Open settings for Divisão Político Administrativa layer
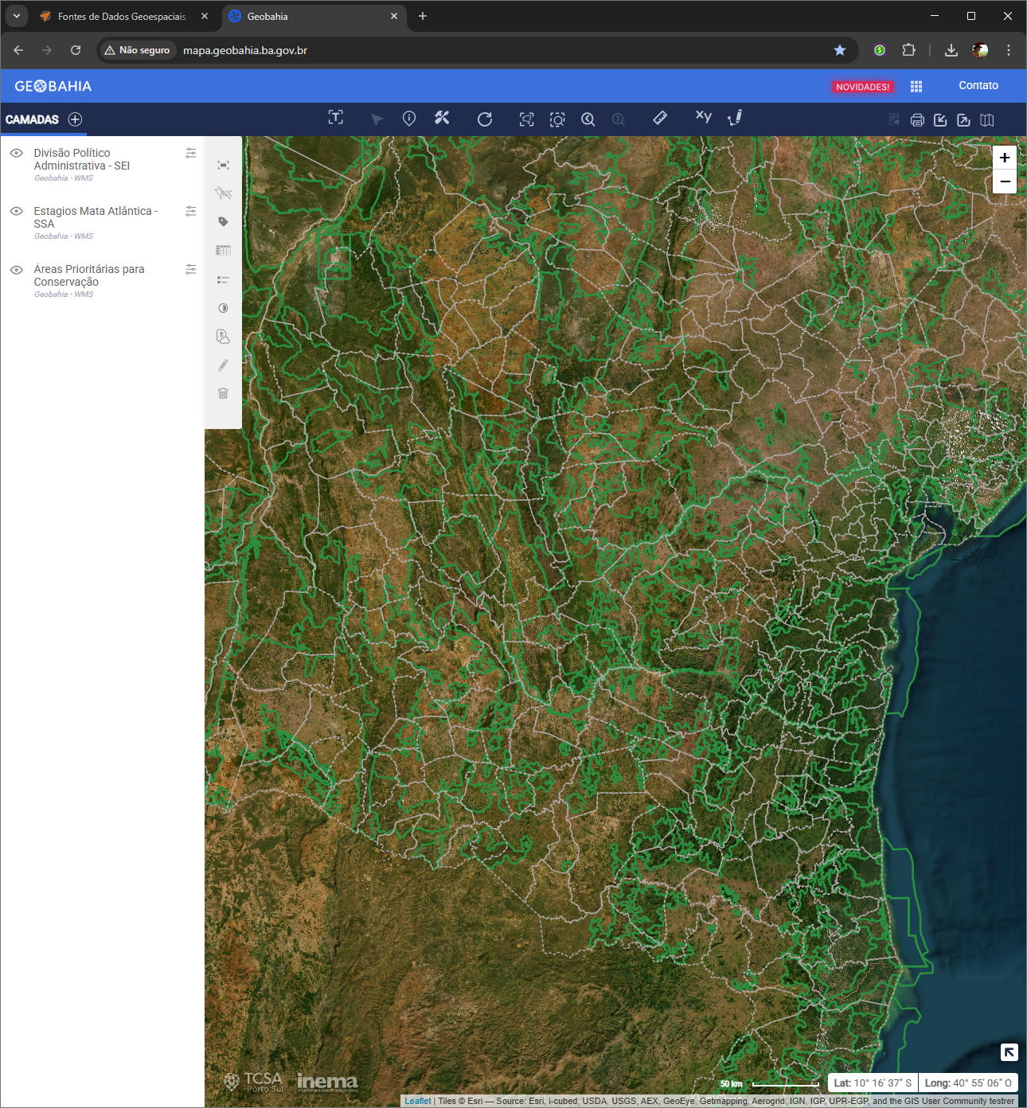 191,153
